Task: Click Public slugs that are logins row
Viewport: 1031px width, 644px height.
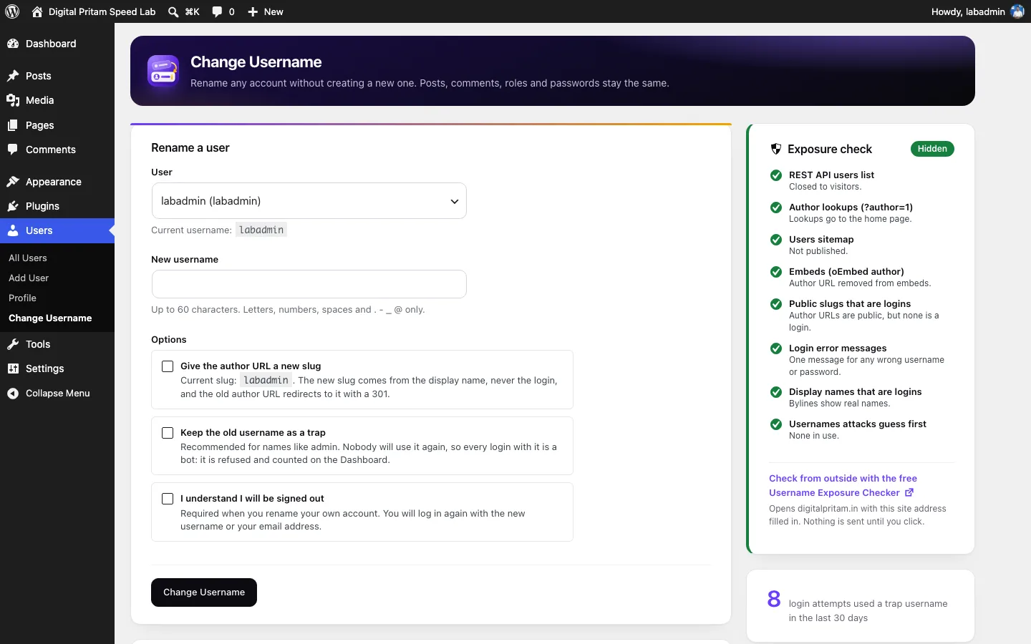Action: click(861, 315)
